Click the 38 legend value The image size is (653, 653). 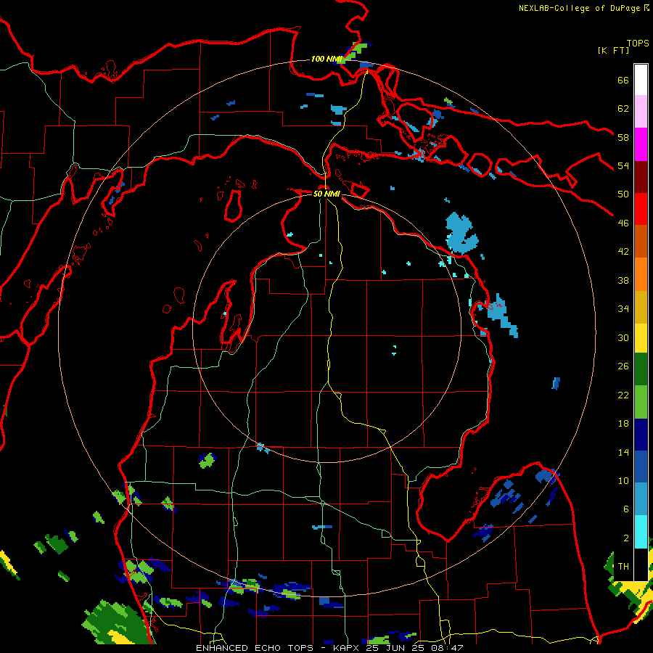(x=623, y=280)
